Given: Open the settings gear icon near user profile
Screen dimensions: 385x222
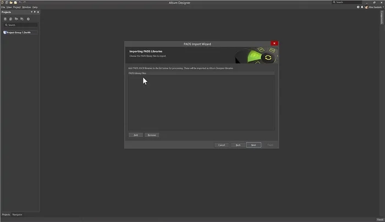Looking at the screenshot, I should click(x=358, y=7).
